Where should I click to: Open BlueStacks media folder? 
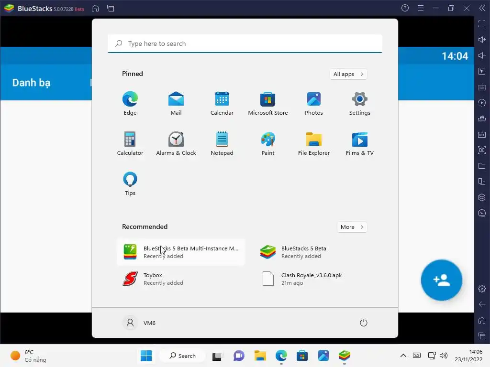tap(482, 166)
